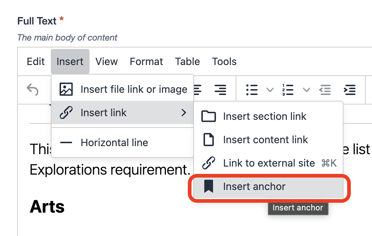Open the numbered list style dropdown

click(x=307, y=90)
